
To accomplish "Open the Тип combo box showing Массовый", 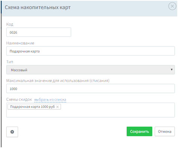I will coord(91,70).
